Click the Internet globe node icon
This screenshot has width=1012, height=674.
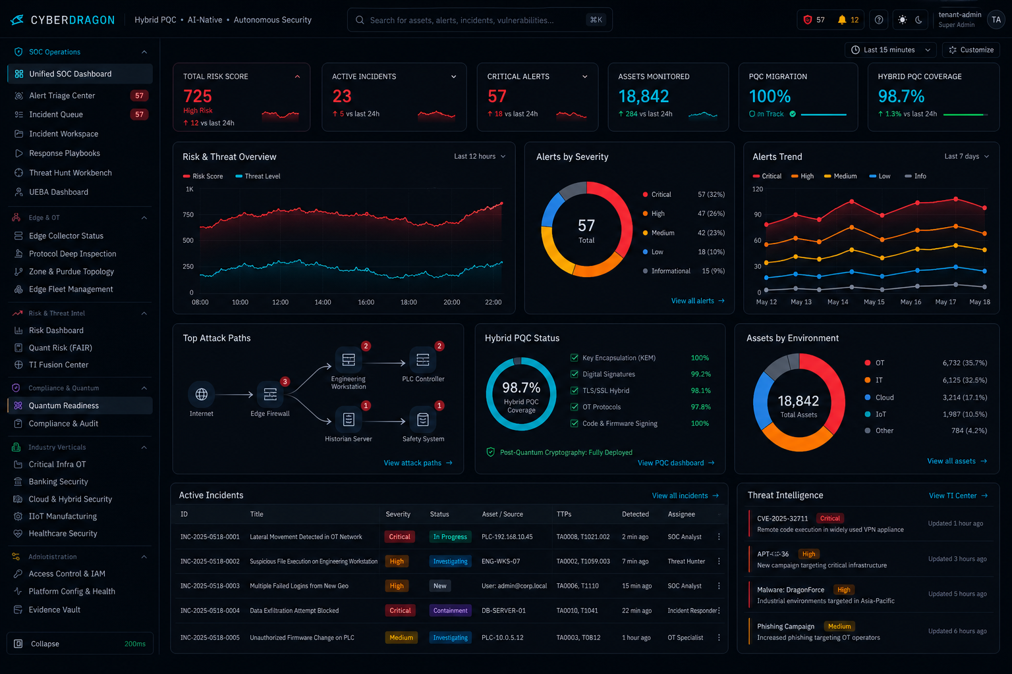point(202,394)
